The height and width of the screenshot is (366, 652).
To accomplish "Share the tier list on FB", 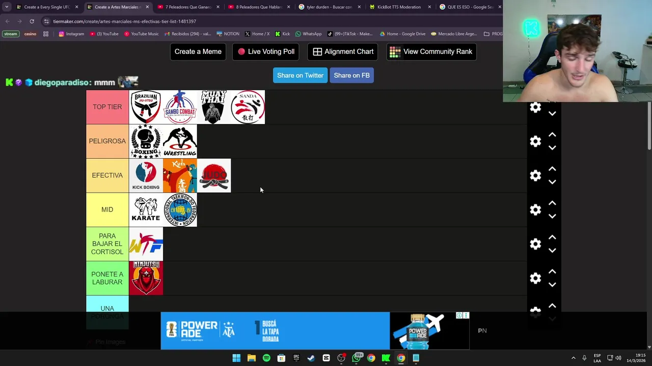I will [x=351, y=75].
